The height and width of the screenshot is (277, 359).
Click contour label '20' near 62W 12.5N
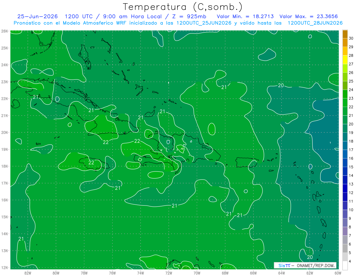click(x=310, y=257)
